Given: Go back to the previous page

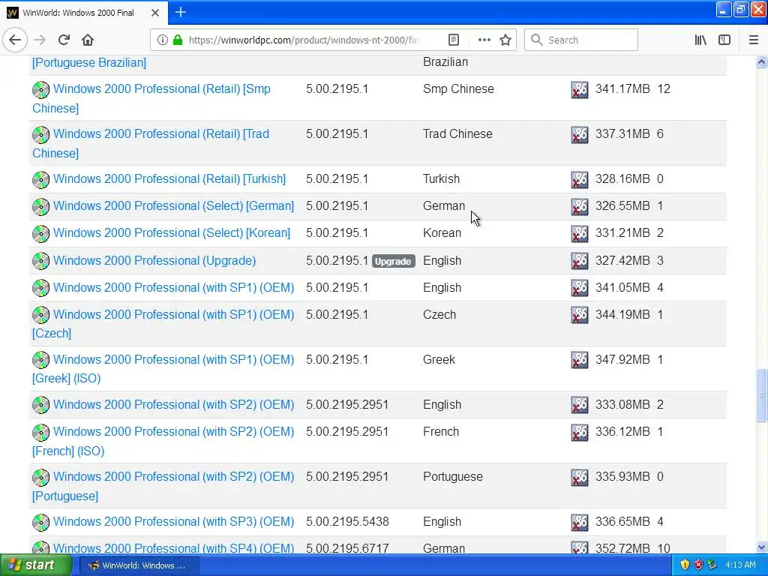Looking at the screenshot, I should 15,40.
